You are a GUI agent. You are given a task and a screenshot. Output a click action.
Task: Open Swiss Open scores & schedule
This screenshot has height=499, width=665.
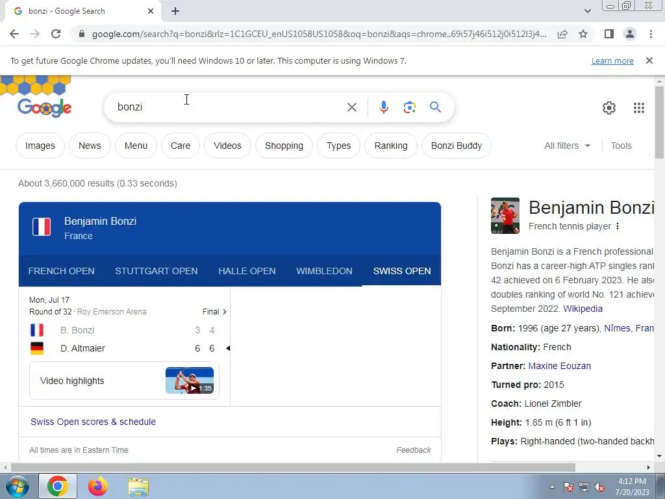tap(93, 422)
